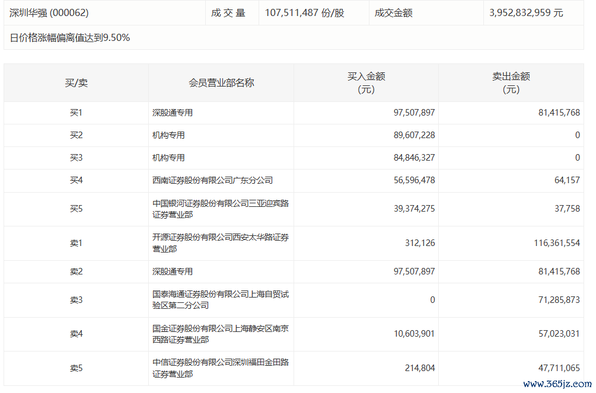Click the 会员营业部名称 column header
This screenshot has width=596, height=393.
click(x=221, y=83)
